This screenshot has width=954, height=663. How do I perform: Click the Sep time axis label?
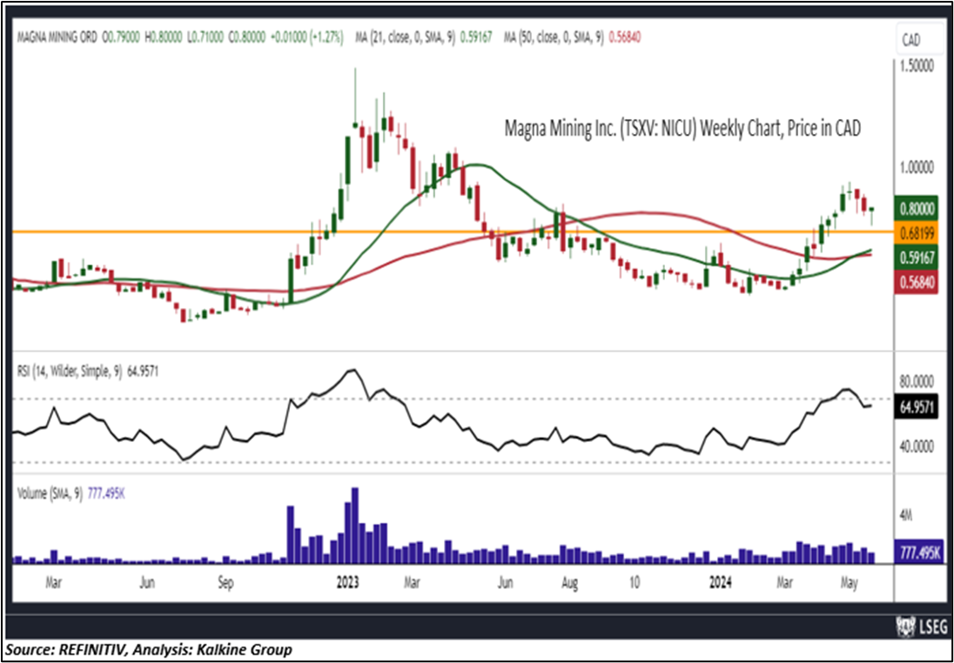[225, 583]
